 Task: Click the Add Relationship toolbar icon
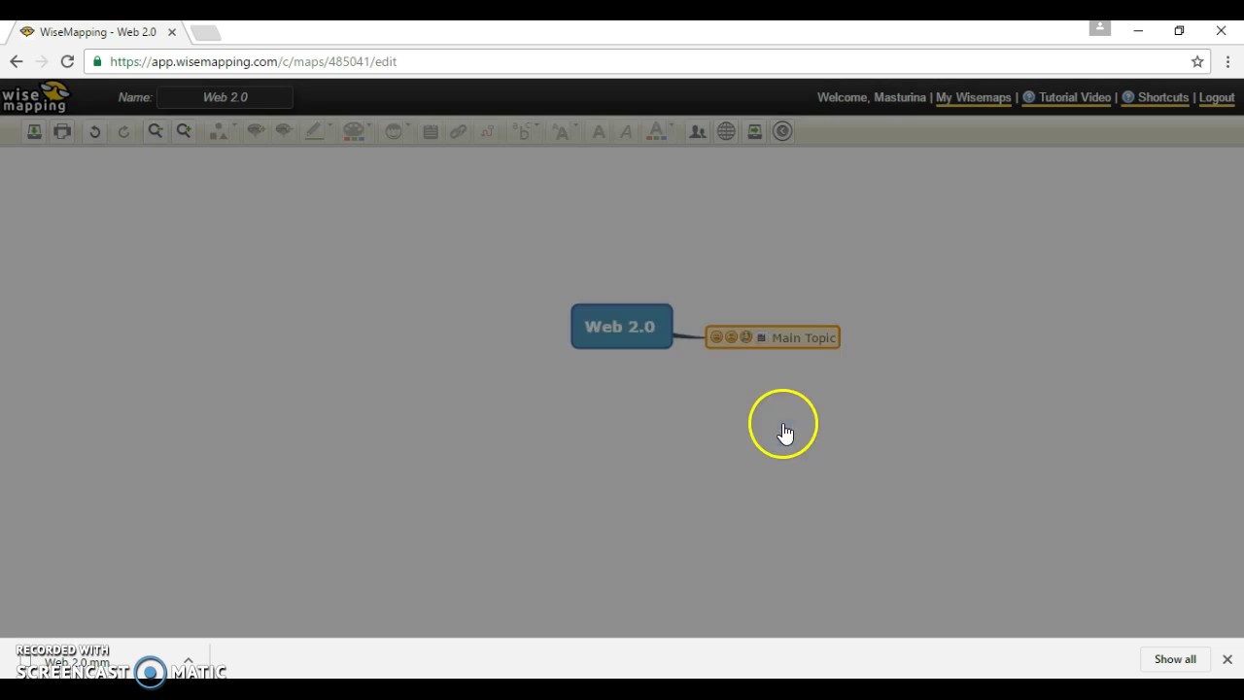(x=487, y=131)
